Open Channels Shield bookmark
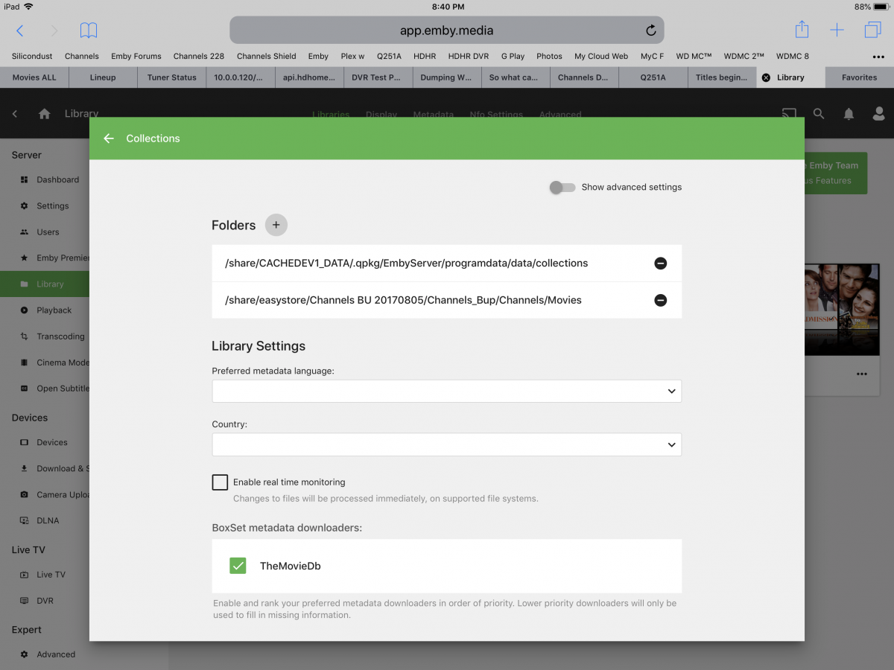 (266, 57)
